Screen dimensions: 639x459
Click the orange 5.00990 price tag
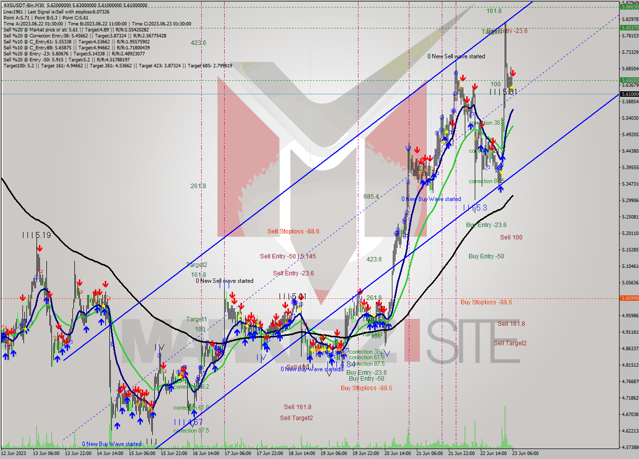coord(629,298)
